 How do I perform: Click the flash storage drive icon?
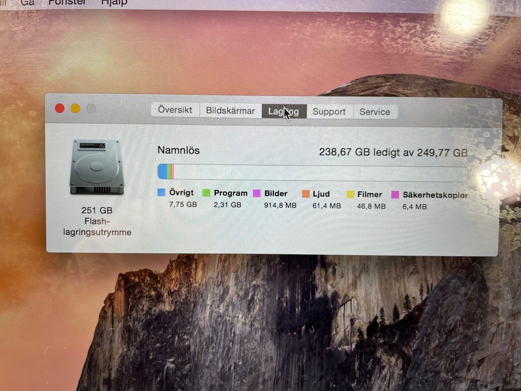(97, 167)
